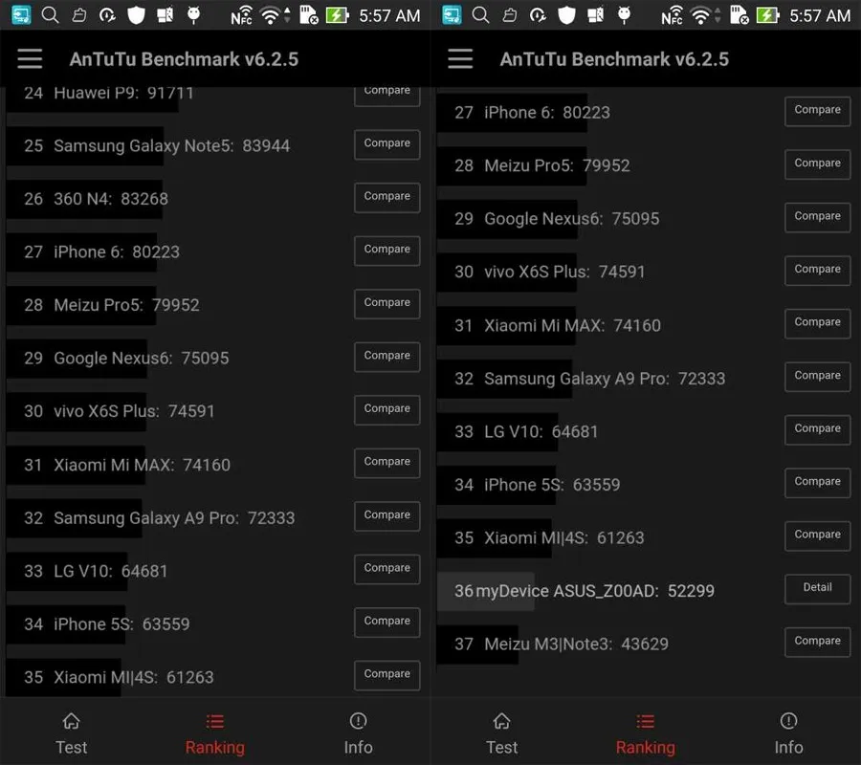Image resolution: width=861 pixels, height=765 pixels.
Task: Tap Info exclamation icon on right screen
Action: (788, 721)
